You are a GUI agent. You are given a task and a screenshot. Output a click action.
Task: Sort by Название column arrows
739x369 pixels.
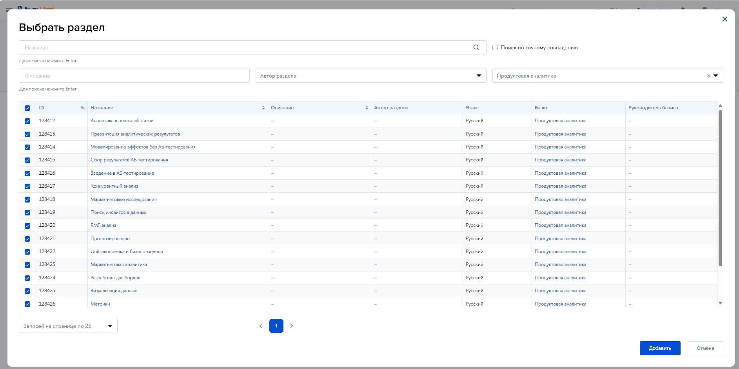point(263,108)
